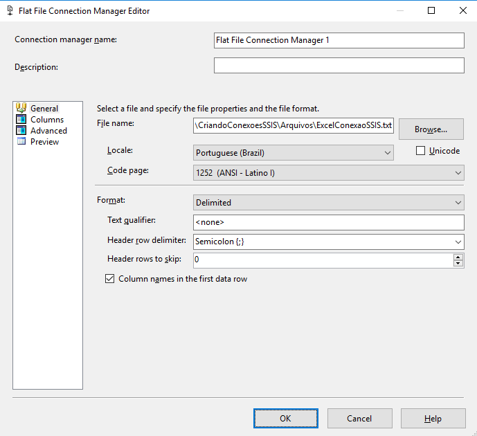The width and height of the screenshot is (477, 436).
Task: Switch to the Advanced page
Action: (48, 131)
